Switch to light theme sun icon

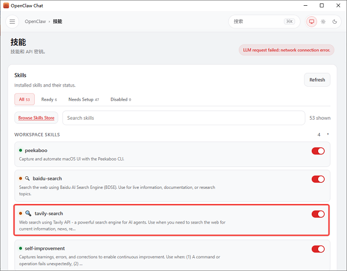323,21
